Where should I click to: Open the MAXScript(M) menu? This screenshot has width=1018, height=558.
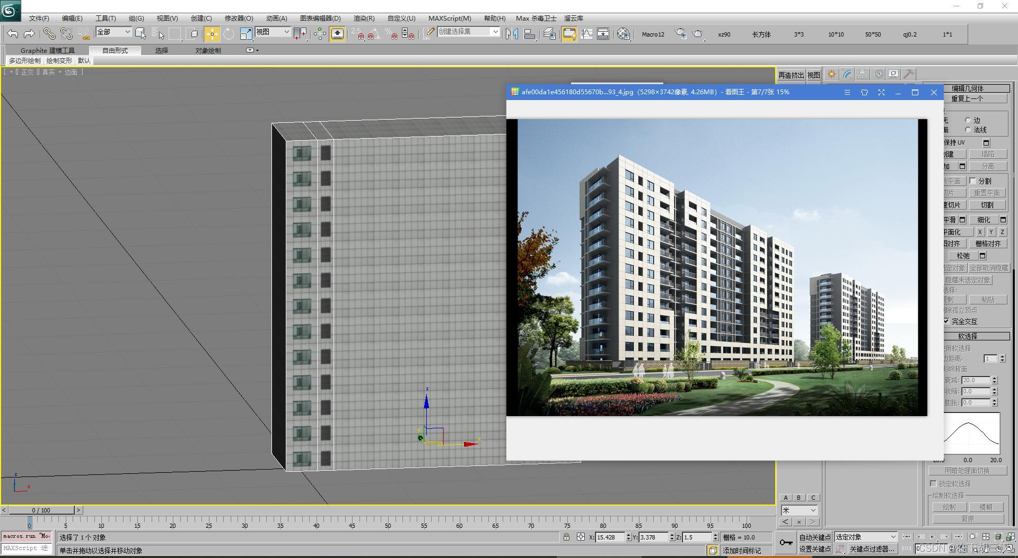(x=450, y=18)
